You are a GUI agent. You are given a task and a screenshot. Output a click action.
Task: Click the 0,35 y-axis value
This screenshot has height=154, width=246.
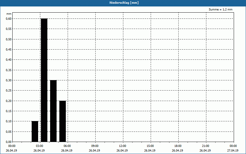click(x=9, y=70)
